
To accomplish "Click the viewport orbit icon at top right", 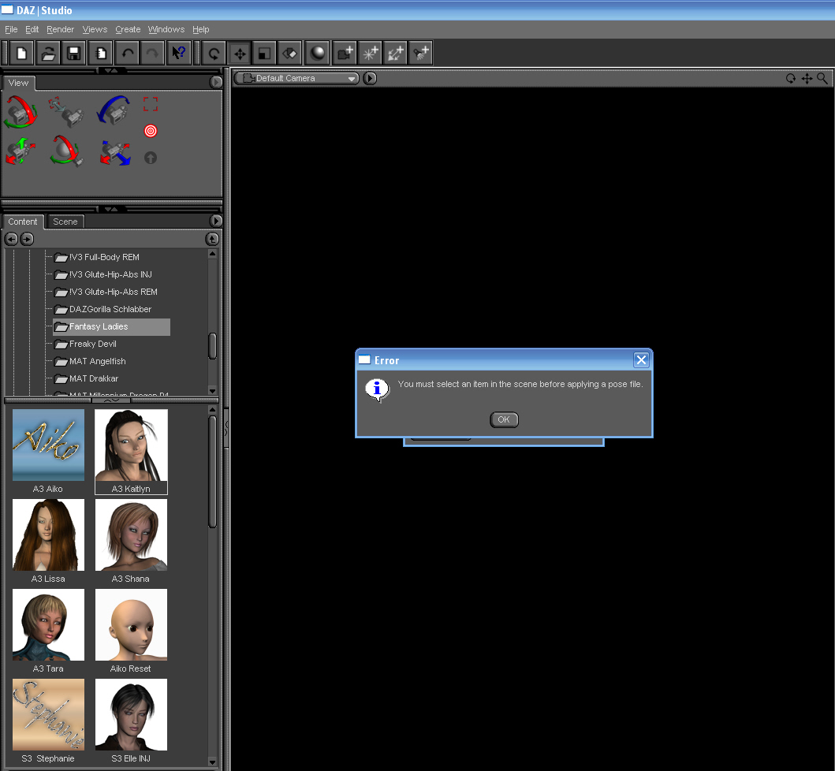I will coord(791,78).
